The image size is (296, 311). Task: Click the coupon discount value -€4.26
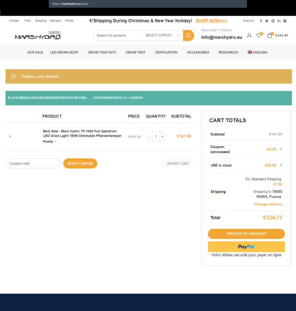(271, 149)
